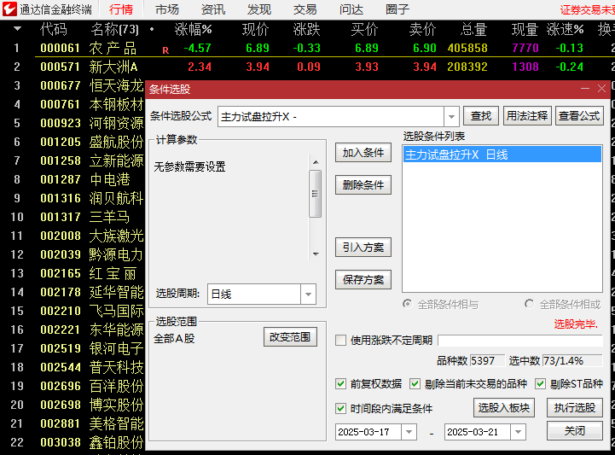Select stock row 003038 鑫铂股份

(x=73, y=442)
